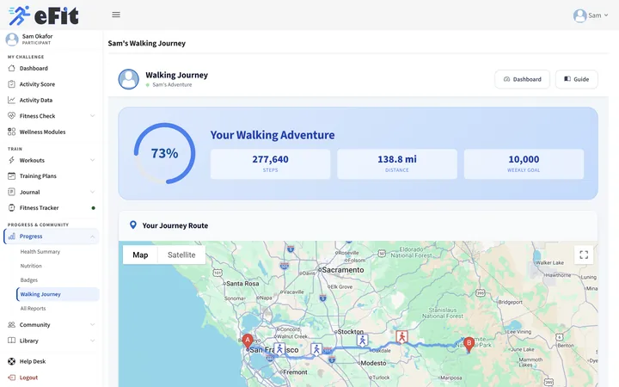Go to Activity Score page
The width and height of the screenshot is (619, 387).
[37, 84]
